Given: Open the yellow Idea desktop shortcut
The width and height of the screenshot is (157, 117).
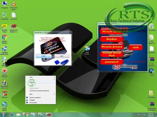Looking at the screenshot, I should click(x=5, y=28).
